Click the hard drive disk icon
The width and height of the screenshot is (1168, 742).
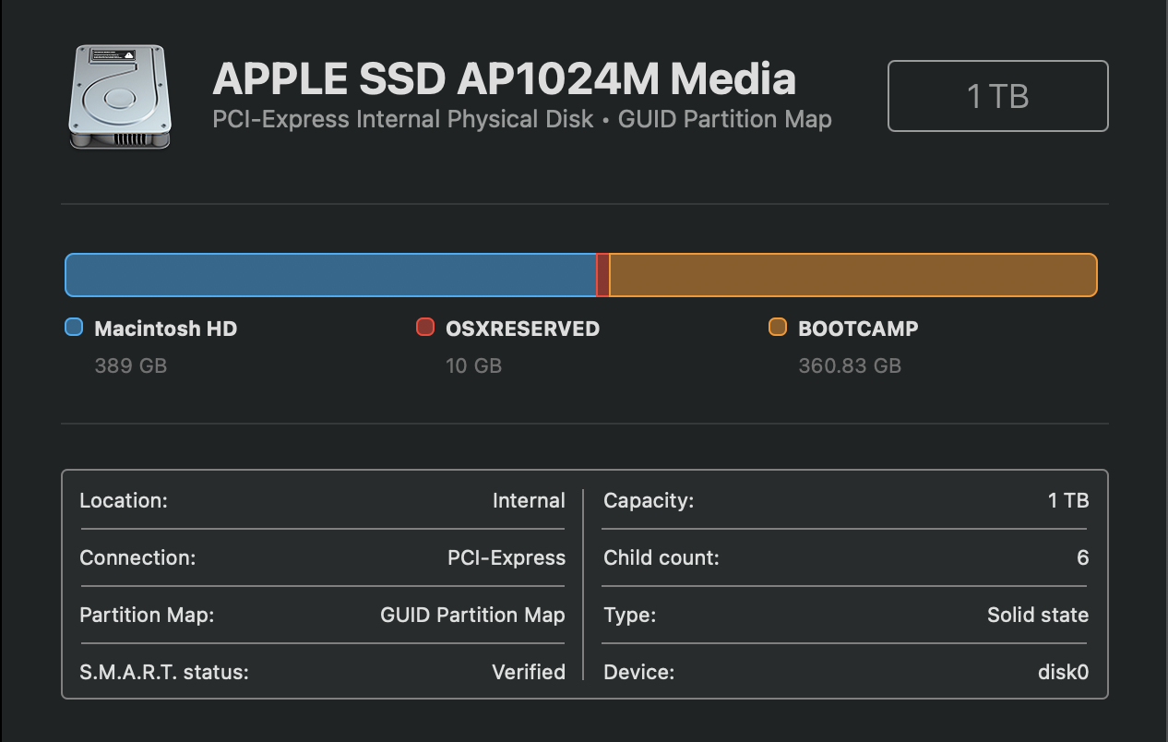tap(119, 96)
